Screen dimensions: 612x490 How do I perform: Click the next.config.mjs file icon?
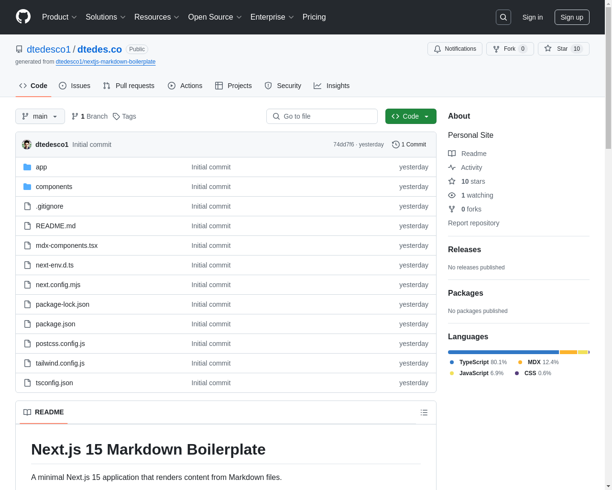coord(27,285)
